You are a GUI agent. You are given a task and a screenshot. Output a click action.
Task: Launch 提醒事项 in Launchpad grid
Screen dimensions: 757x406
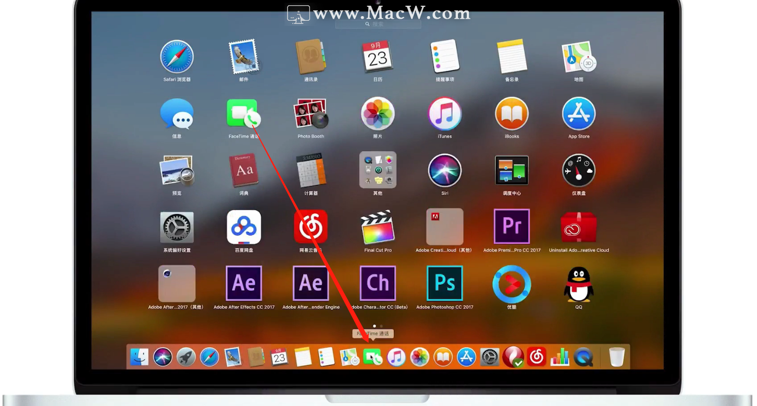pyautogui.click(x=445, y=57)
